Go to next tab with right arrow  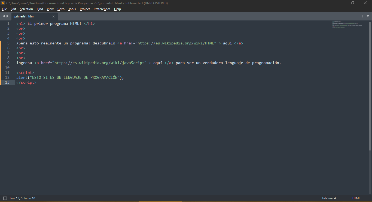click(8, 16)
